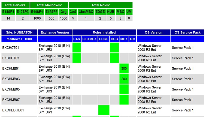The image size is (206, 117).
Task: Click Exchange version text for EXCHMB03
Action: [54, 79]
